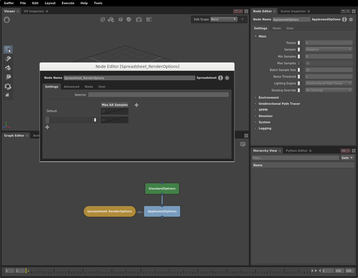Select the rotate tool in the viewer toolbar
358x278 pixels.
click(8, 68)
